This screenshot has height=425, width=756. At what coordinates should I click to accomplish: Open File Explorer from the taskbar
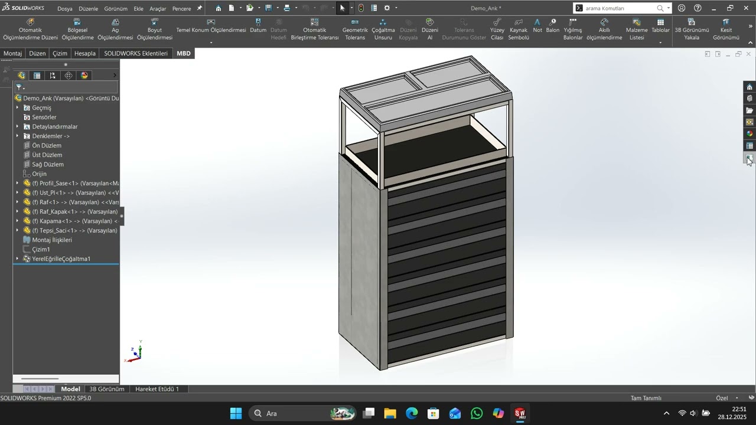[x=390, y=413]
